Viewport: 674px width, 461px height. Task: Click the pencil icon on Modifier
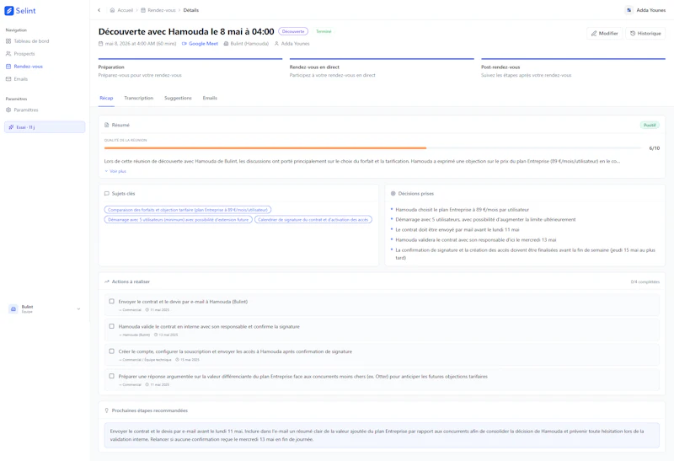(x=594, y=33)
